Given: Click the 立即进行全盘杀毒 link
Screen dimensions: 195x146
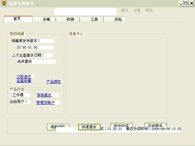Looking at the screenshot, I should point(24,79).
